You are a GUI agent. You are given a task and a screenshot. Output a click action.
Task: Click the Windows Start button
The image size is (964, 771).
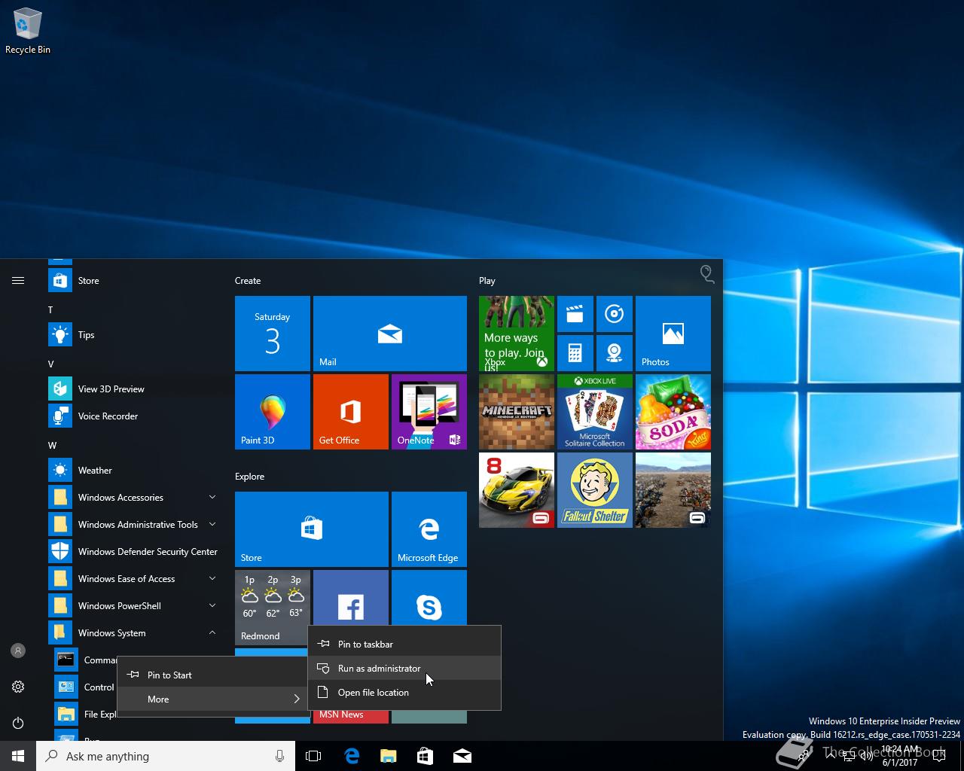coord(18,756)
